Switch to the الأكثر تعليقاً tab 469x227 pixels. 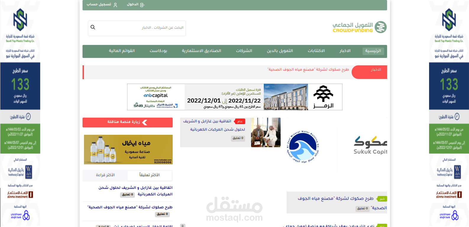[x=150, y=175]
